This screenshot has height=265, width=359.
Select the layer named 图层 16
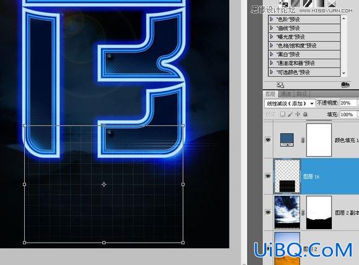[311, 177]
